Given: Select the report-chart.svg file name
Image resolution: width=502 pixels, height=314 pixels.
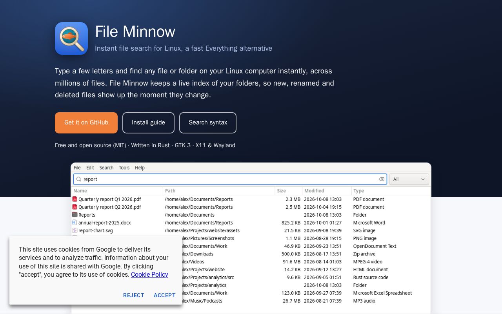Looking at the screenshot, I should (x=96, y=230).
